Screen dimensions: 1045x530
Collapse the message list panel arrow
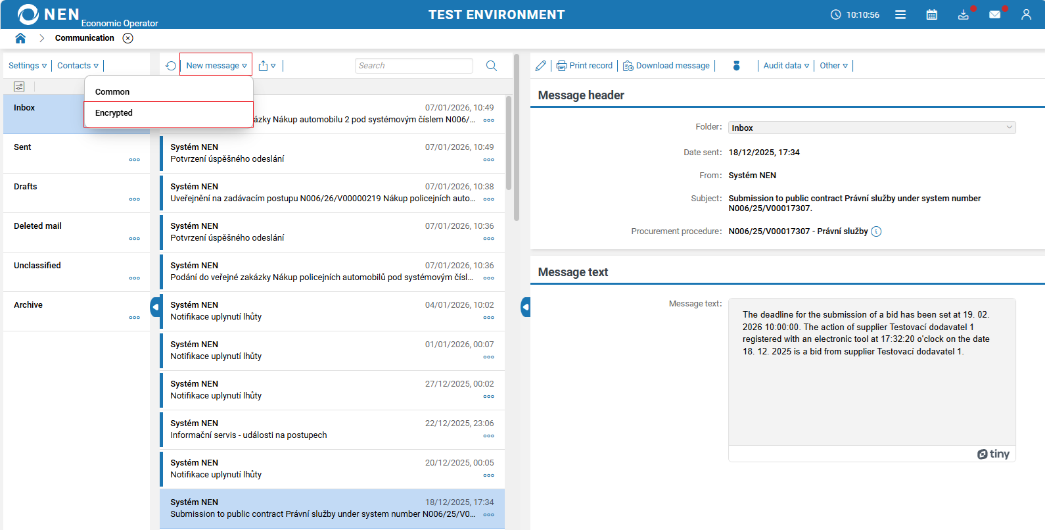[526, 307]
